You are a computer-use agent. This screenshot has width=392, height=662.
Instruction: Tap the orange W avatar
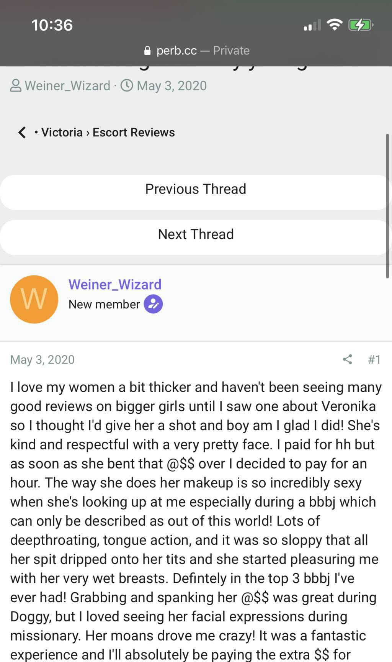click(x=34, y=300)
